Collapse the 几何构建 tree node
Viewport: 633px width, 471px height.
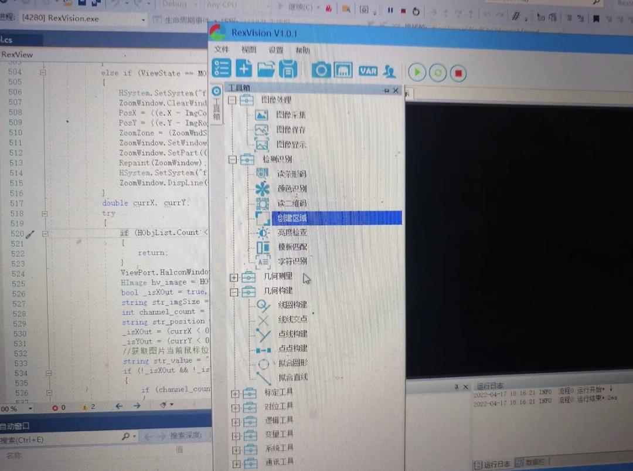(x=234, y=292)
